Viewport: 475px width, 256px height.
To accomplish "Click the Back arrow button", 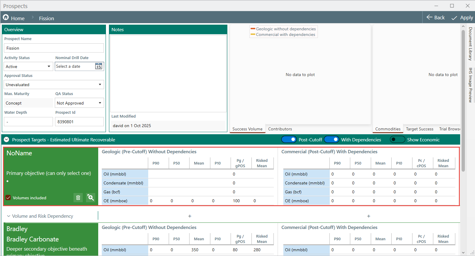I will tap(435, 18).
